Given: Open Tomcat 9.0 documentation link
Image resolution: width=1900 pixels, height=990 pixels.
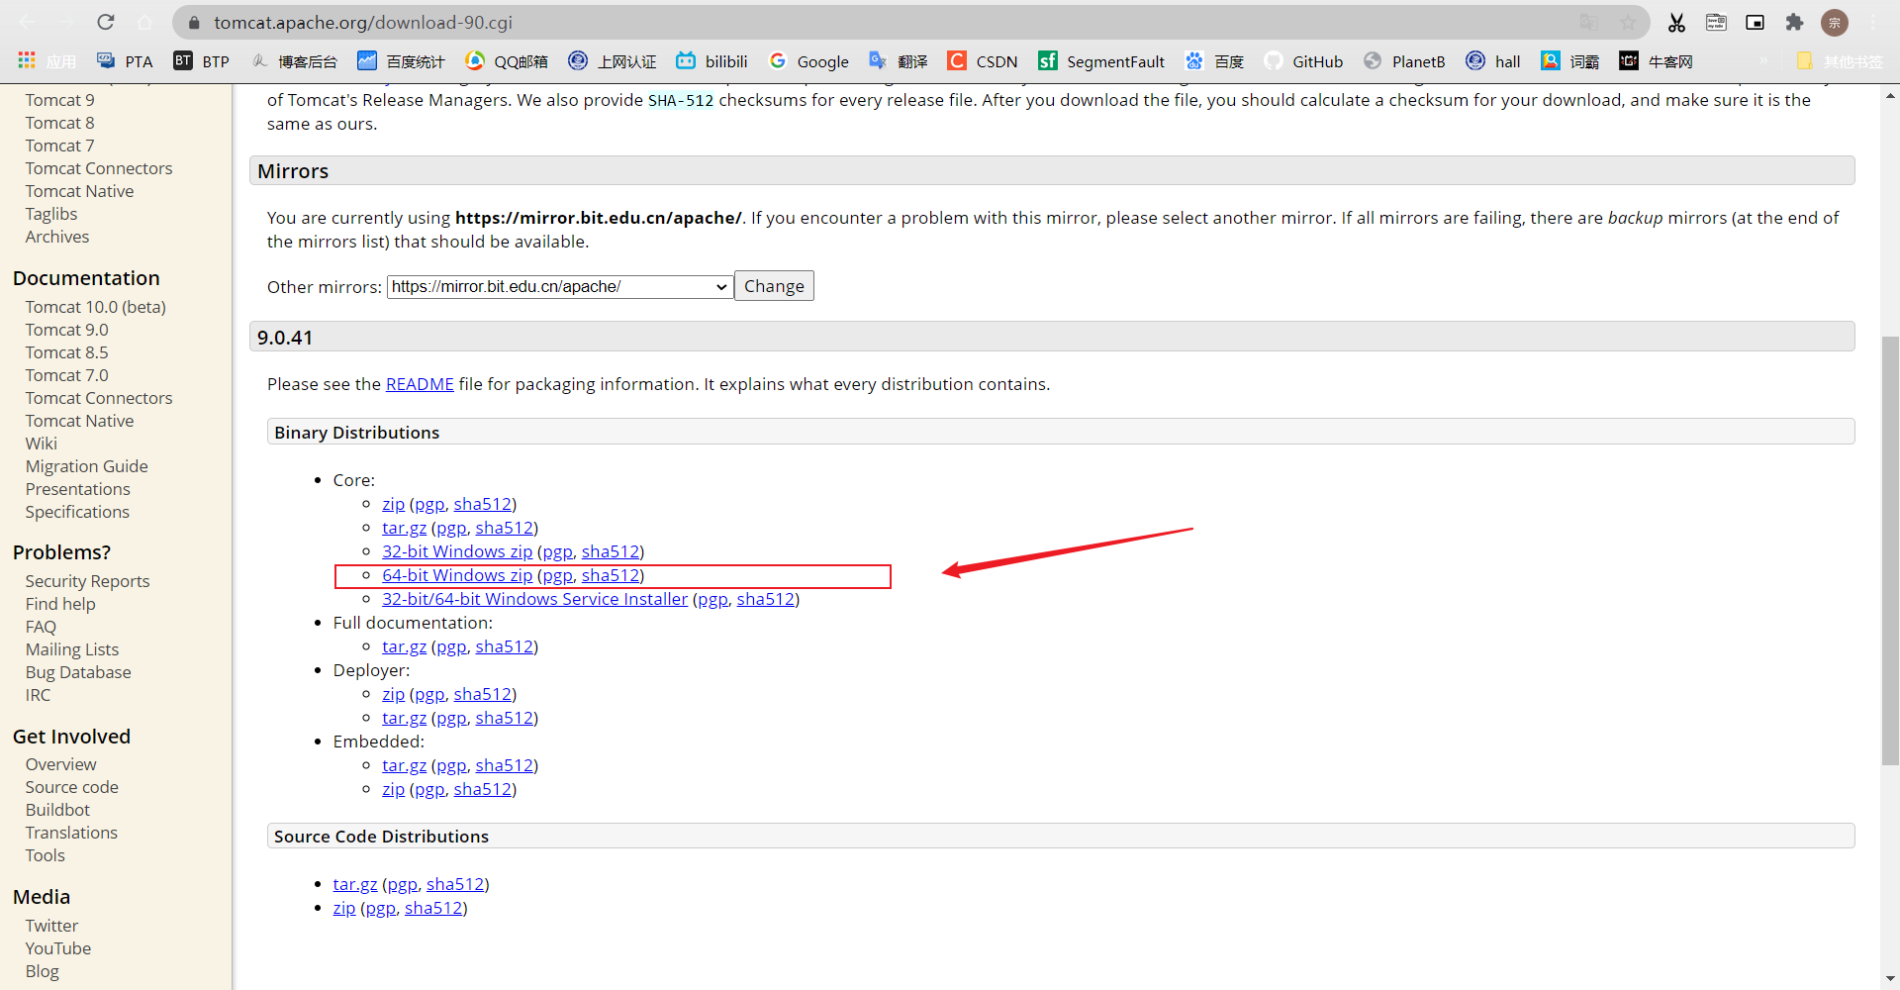Looking at the screenshot, I should 67,330.
